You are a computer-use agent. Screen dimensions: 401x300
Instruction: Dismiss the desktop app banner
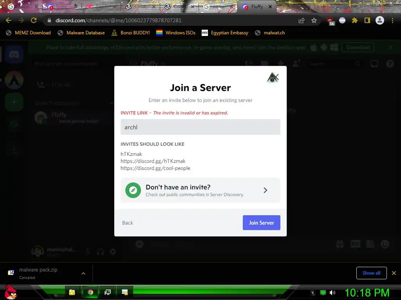(x=390, y=47)
